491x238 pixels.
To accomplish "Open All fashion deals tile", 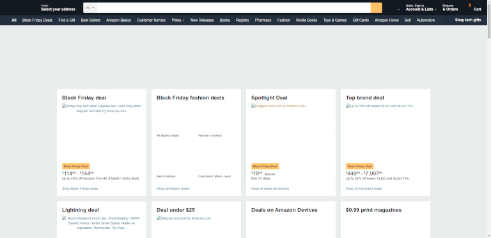I will tap(168, 135).
